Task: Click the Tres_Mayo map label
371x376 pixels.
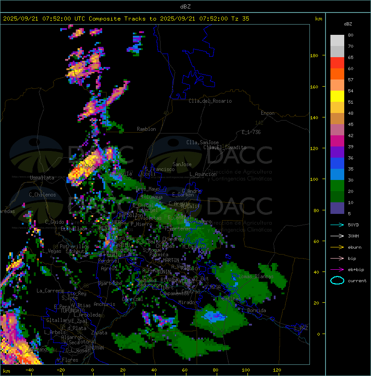Action: (x=147, y=189)
